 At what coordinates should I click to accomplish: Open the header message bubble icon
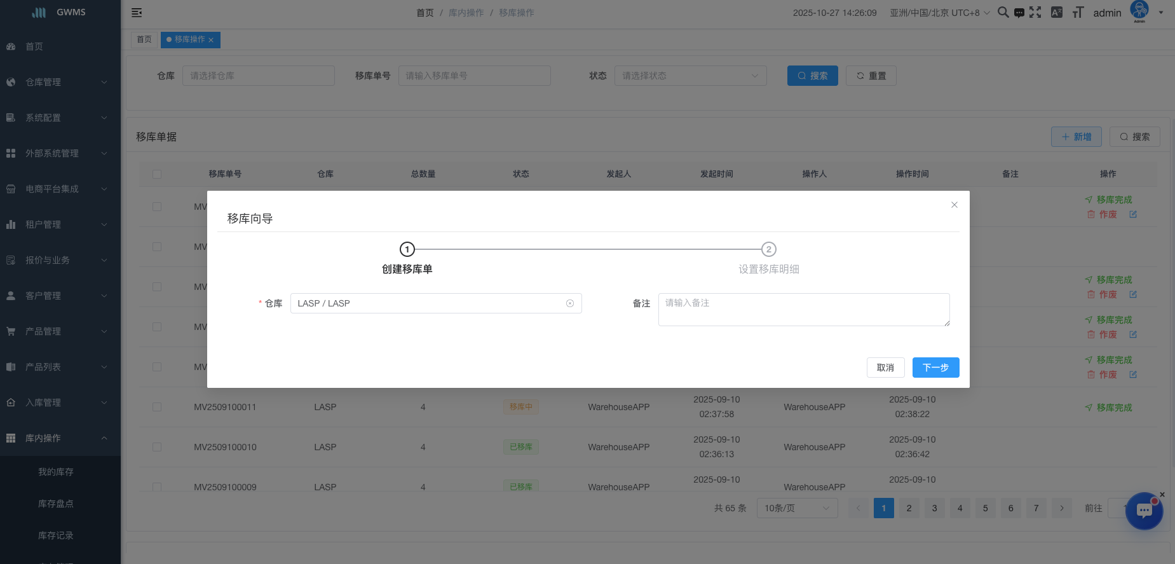(1019, 13)
